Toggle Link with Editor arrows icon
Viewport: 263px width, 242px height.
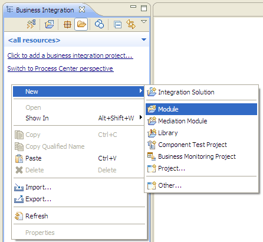(131, 24)
